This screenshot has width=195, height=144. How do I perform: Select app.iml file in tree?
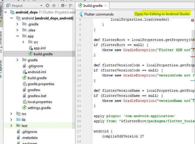(x=40, y=48)
